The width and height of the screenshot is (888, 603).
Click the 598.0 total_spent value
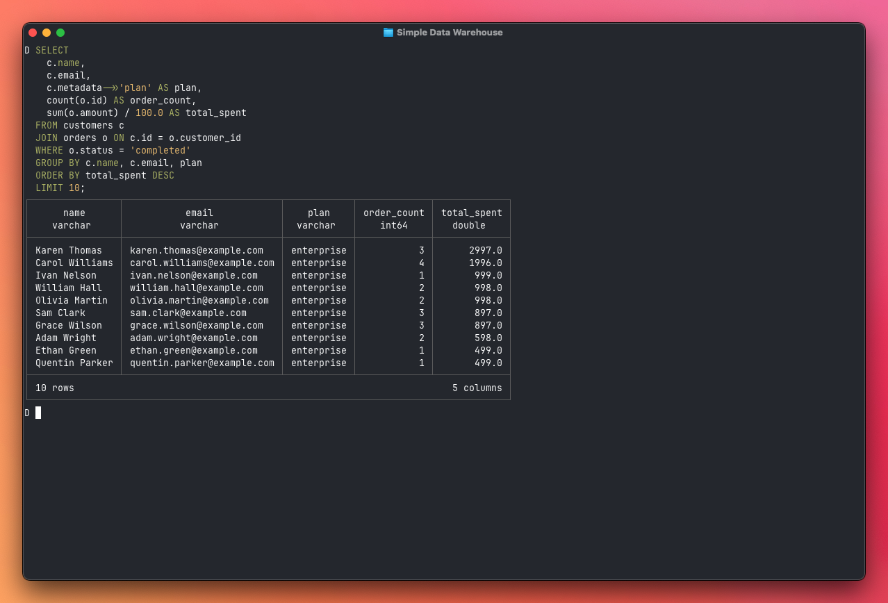click(488, 338)
